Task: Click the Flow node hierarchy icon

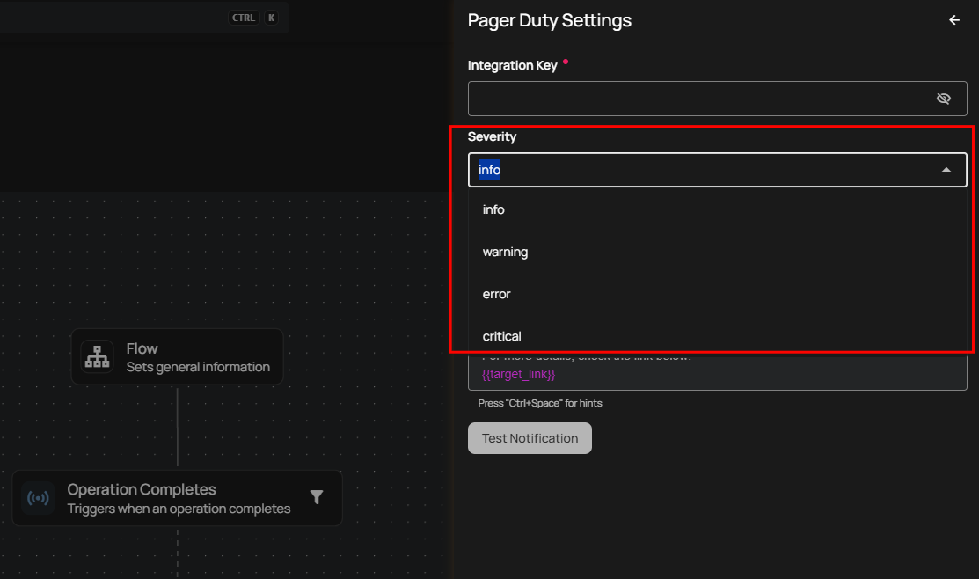Action: point(97,356)
